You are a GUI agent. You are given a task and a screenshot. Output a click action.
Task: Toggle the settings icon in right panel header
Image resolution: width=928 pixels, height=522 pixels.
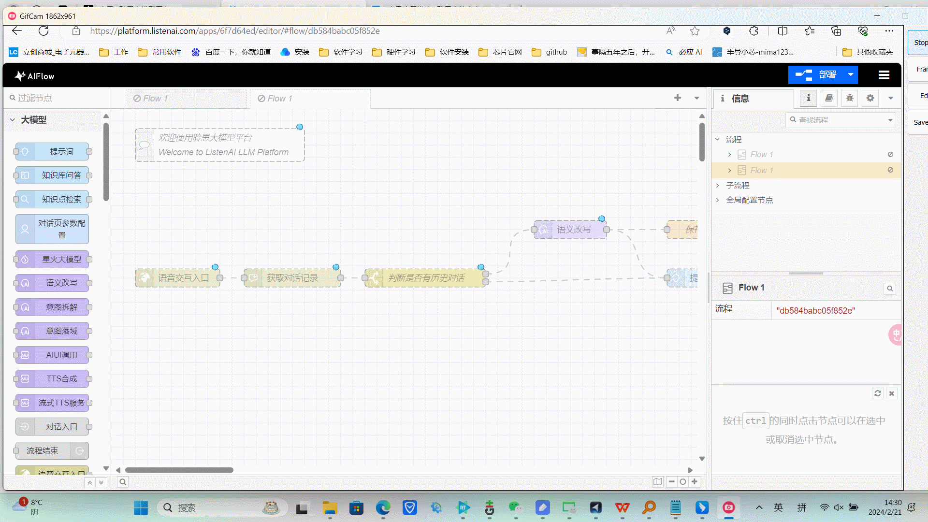tap(870, 98)
